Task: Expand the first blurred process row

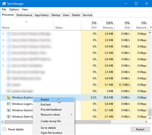Action: point(3,34)
